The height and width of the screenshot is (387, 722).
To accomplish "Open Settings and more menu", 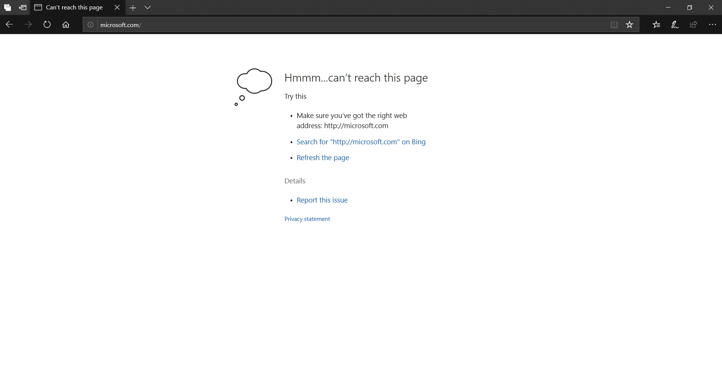I will [x=713, y=25].
